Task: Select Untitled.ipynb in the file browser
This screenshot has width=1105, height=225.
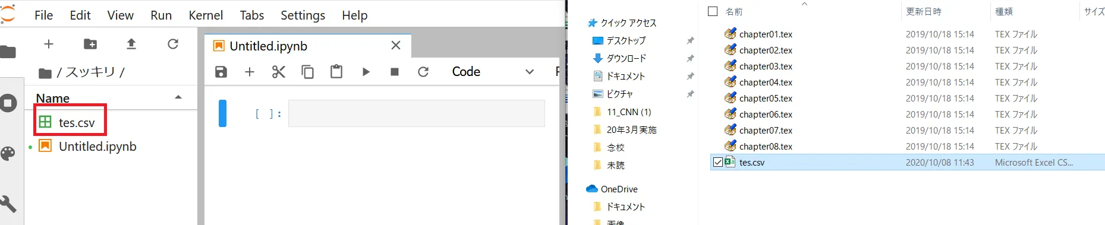Action: pyautogui.click(x=97, y=146)
